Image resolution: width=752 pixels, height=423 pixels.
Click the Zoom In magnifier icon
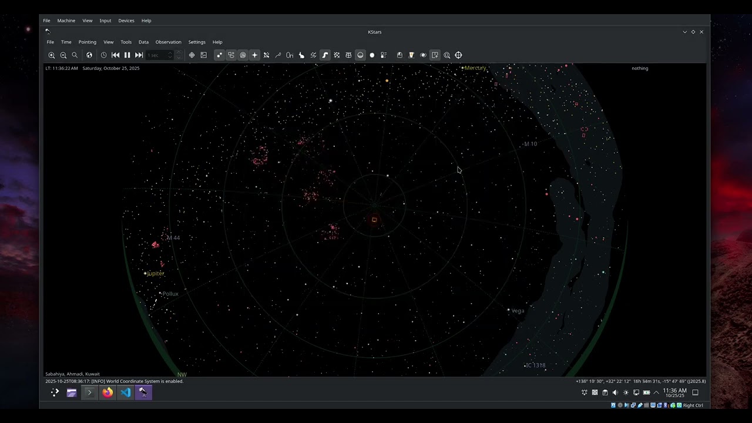click(x=52, y=55)
